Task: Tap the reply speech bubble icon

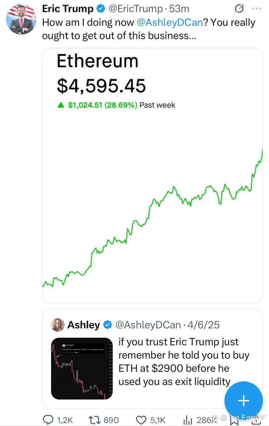Action: 48,420
